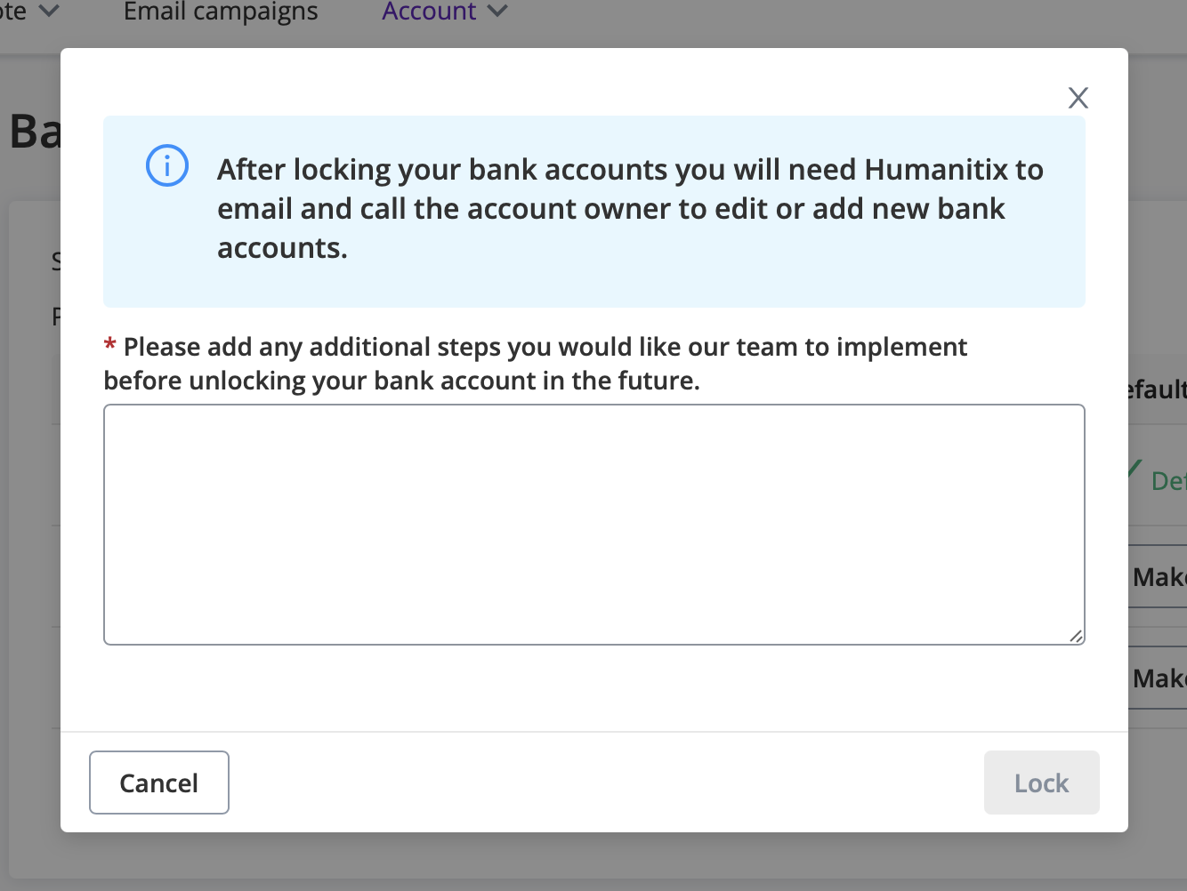Click the first partially hidden Make button

point(1158,576)
